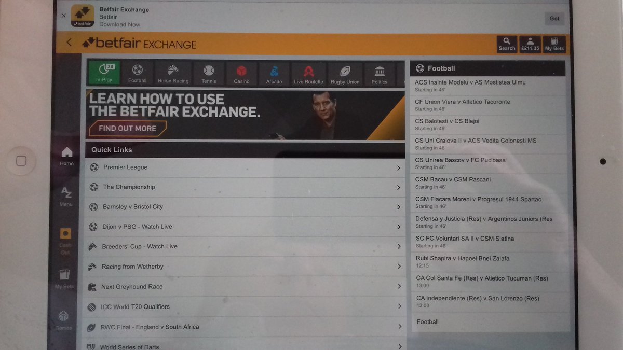
Task: Open The Championship quick link
Action: (x=245, y=187)
